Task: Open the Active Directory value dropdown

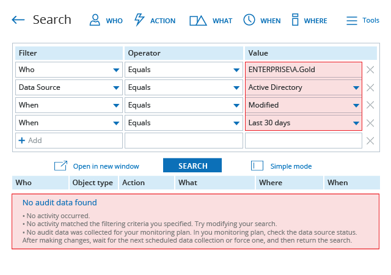Action: [356, 88]
